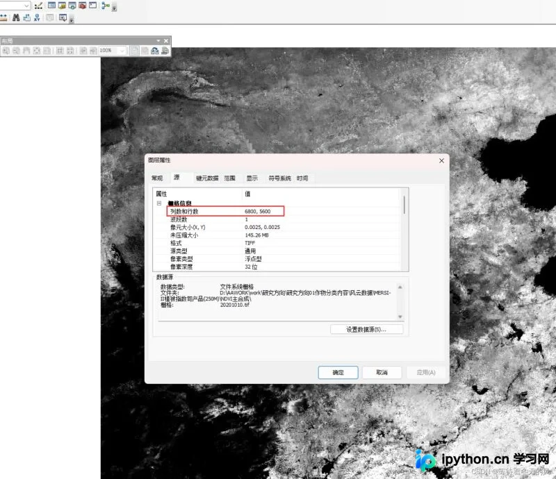Screen dimensions: 556x479
Task: Open the 布局 toolbar options arrow
Action: pos(158,41)
